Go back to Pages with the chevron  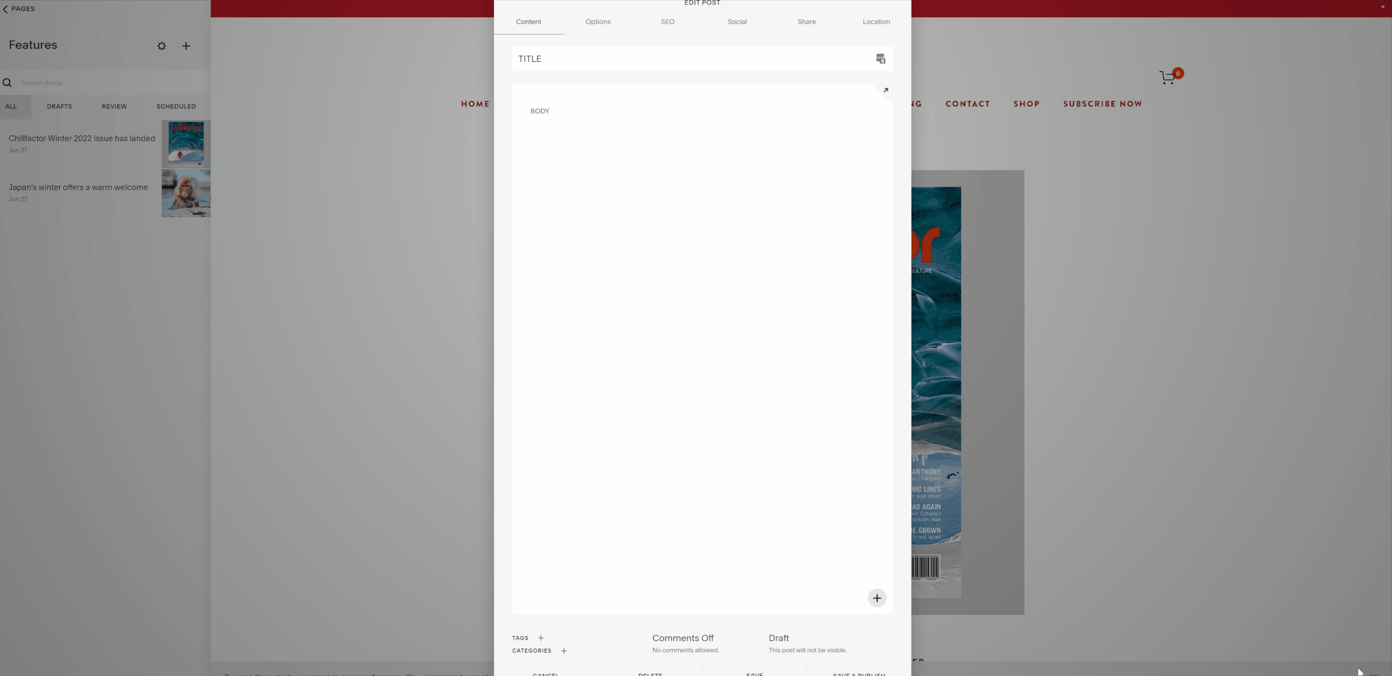[x=6, y=9]
